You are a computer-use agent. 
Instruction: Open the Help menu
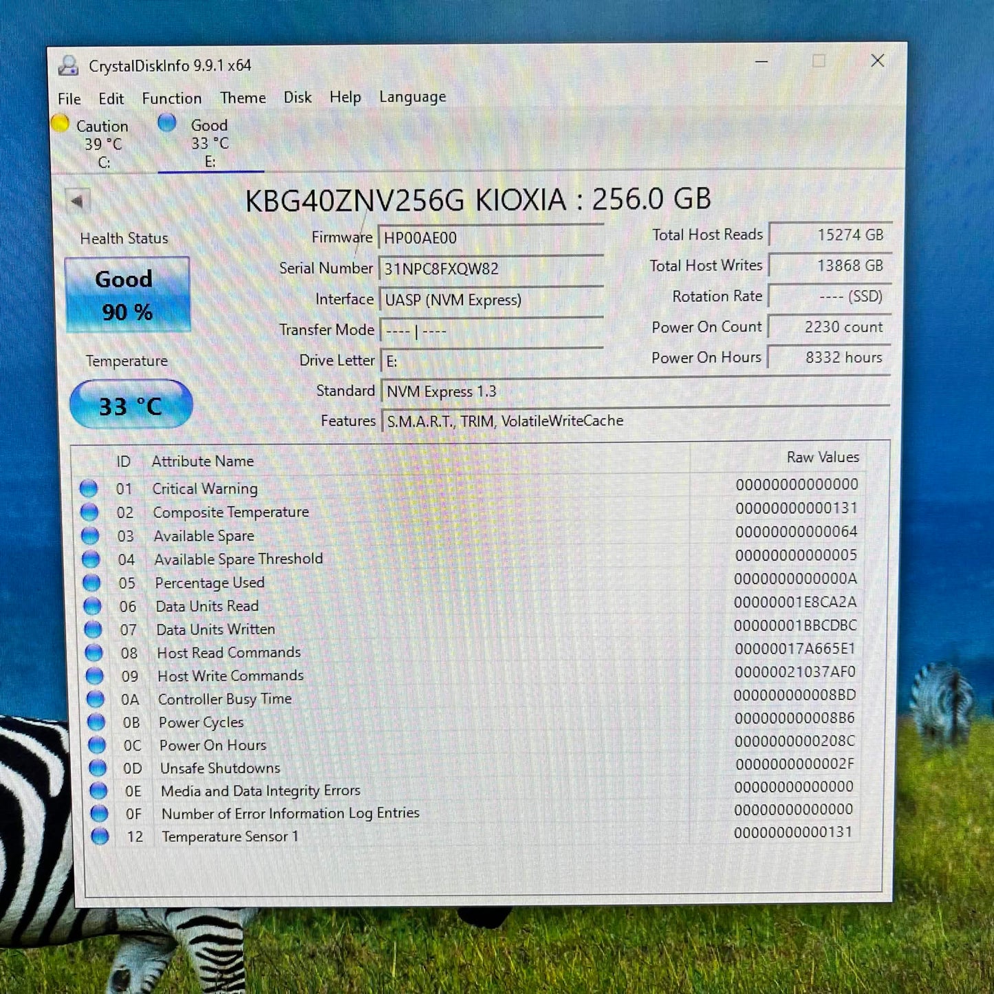(x=345, y=98)
